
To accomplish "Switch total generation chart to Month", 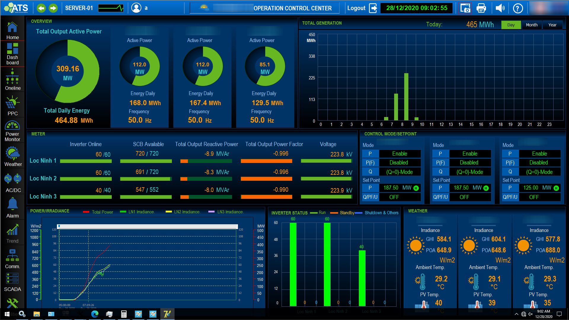I will 531,25.
